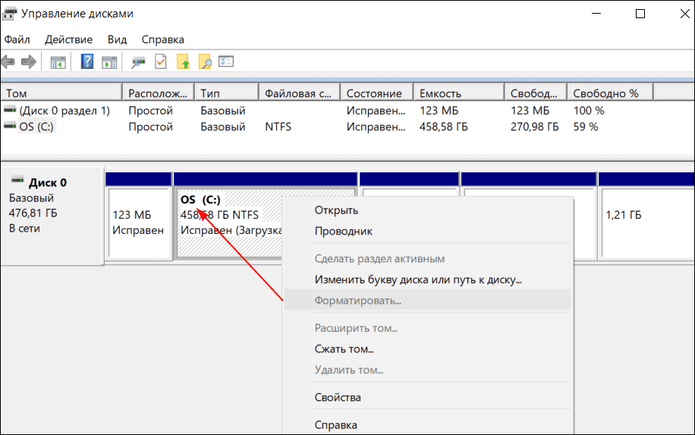
Task: Select the 123 МБ partition block
Action: [x=138, y=222]
